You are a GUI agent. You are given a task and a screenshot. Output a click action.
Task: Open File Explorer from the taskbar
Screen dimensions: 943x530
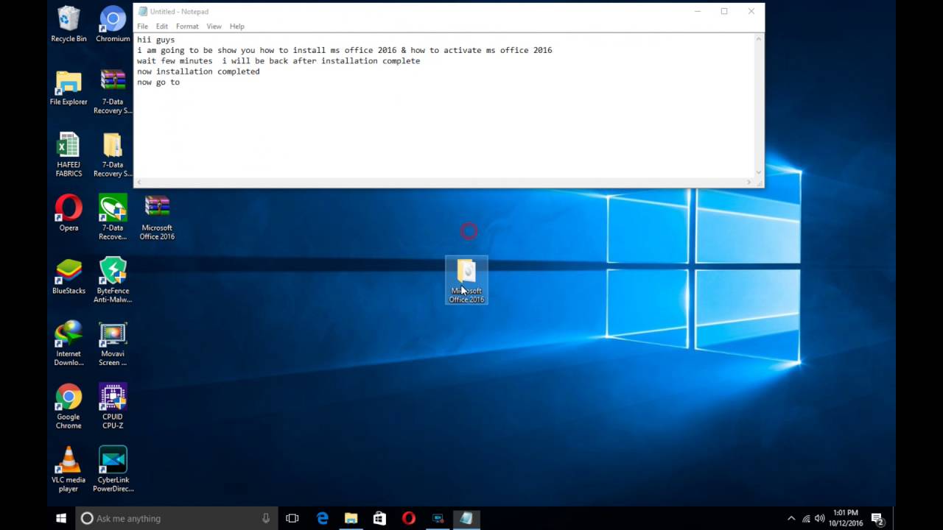351,518
